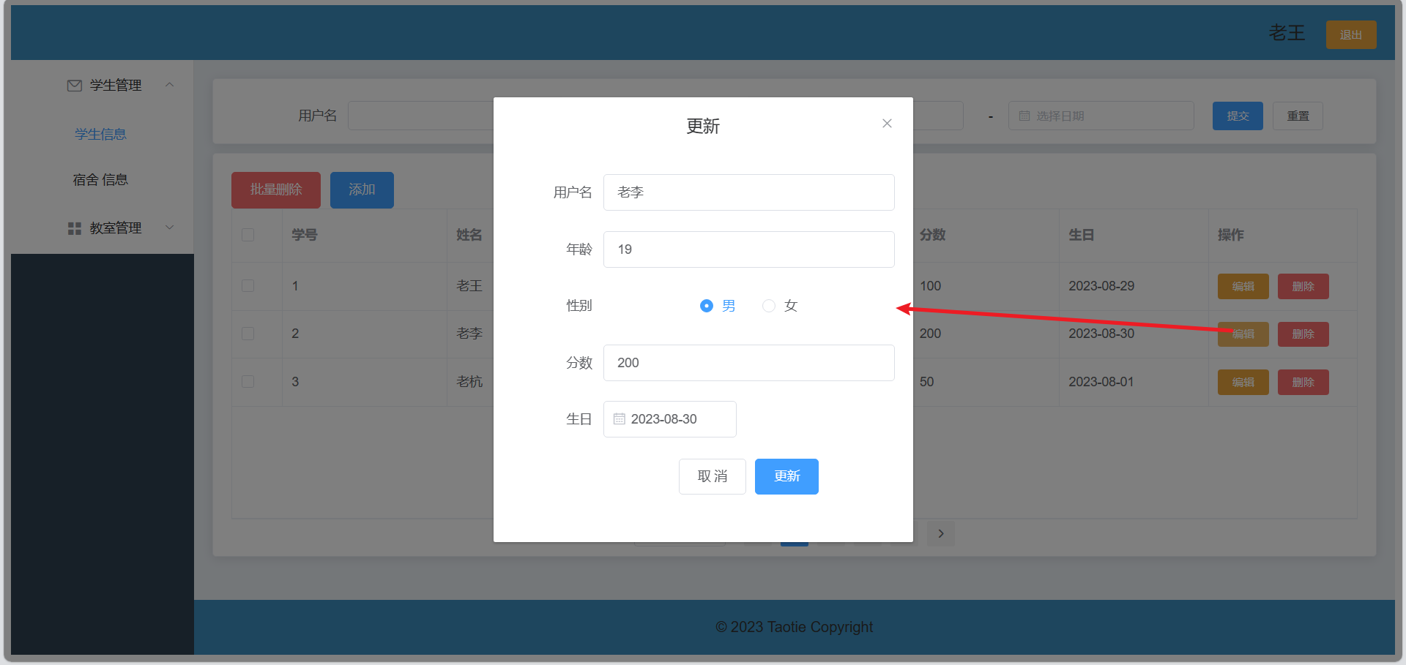Click score cell 50
Image resolution: width=1406 pixels, height=665 pixels.
pos(927,382)
